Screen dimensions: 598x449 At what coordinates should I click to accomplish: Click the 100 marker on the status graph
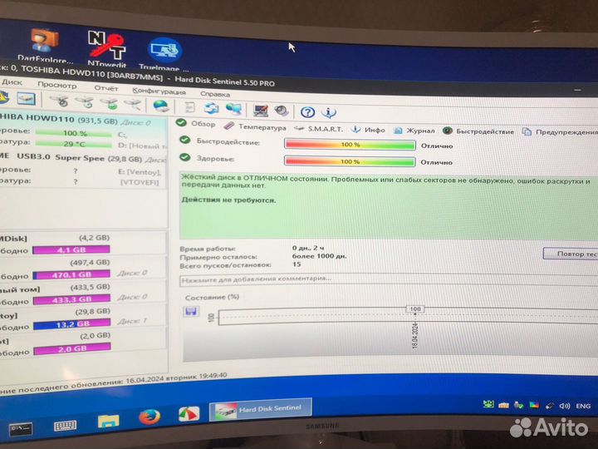point(415,308)
